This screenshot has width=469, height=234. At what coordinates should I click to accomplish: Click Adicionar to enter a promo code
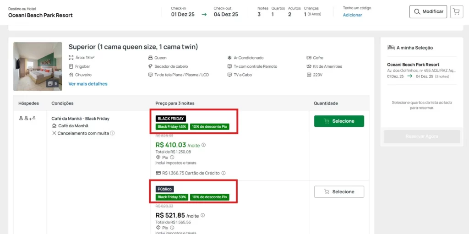[352, 15]
